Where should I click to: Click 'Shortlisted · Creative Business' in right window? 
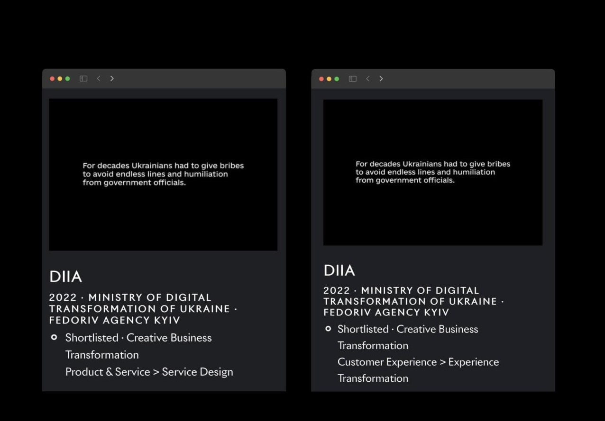[408, 329]
